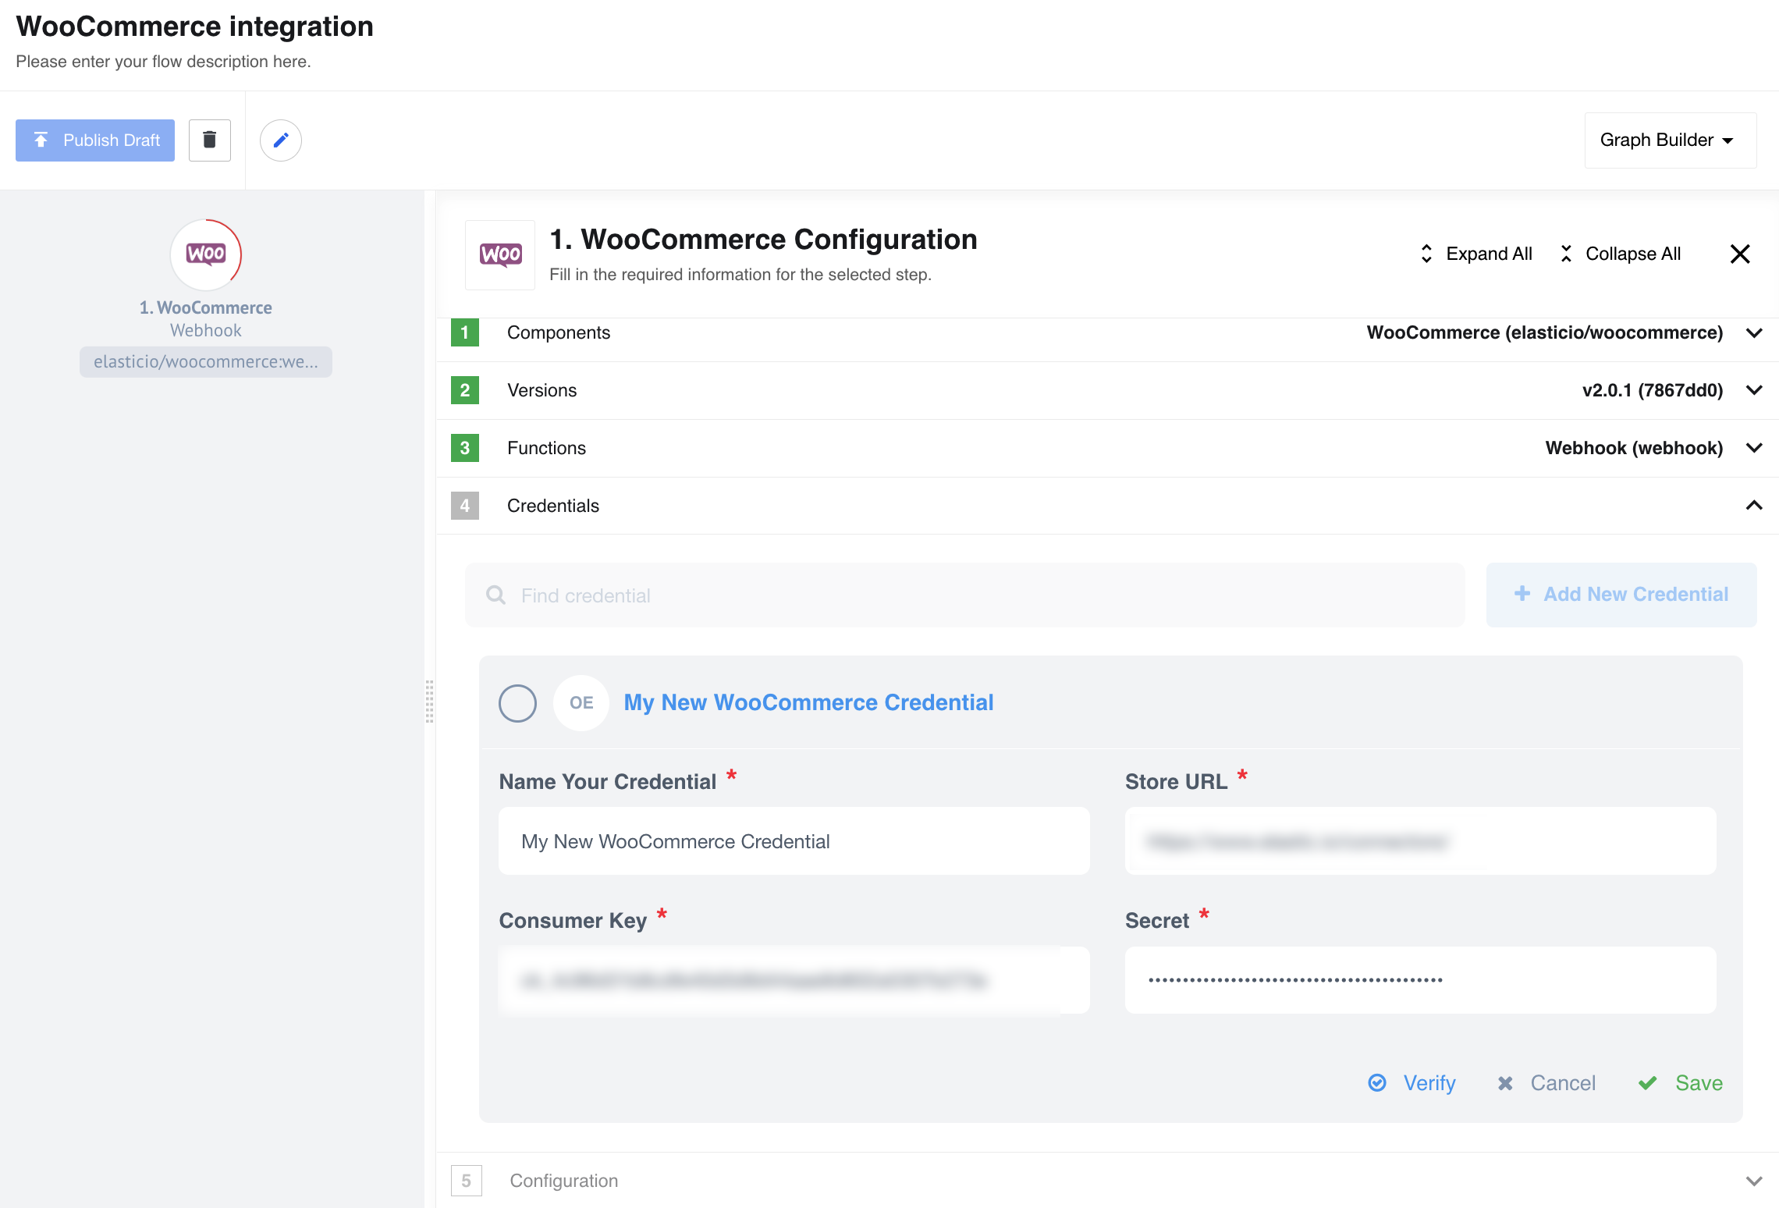Open the Versions step row
The image size is (1779, 1208).
click(x=1107, y=390)
